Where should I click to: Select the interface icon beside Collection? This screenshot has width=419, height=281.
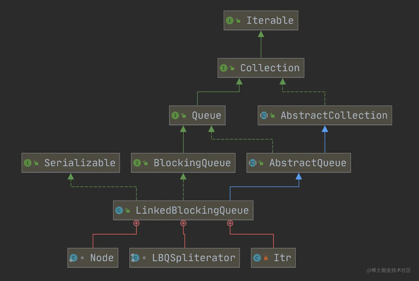pyautogui.click(x=224, y=68)
